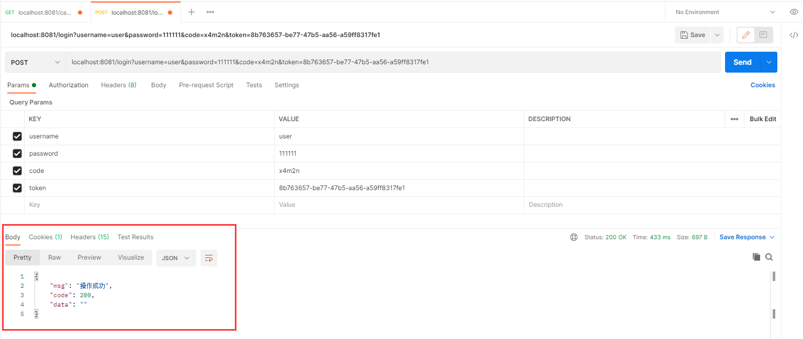803x339 pixels.
Task: Select the Pretty response view
Action: tap(22, 258)
